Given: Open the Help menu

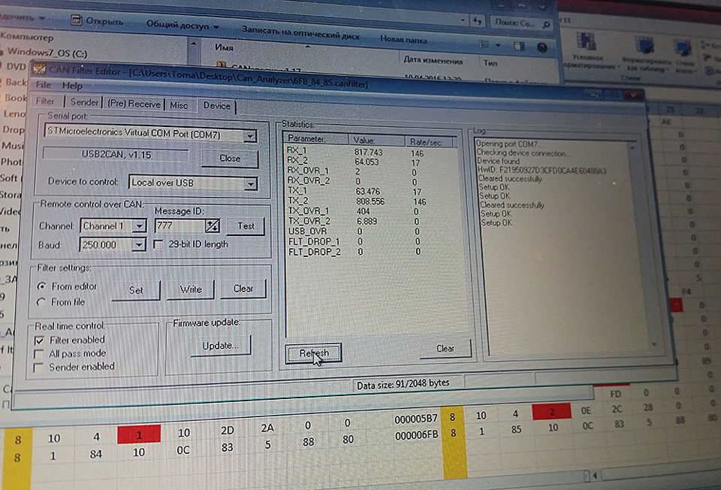Looking at the screenshot, I should [72, 86].
